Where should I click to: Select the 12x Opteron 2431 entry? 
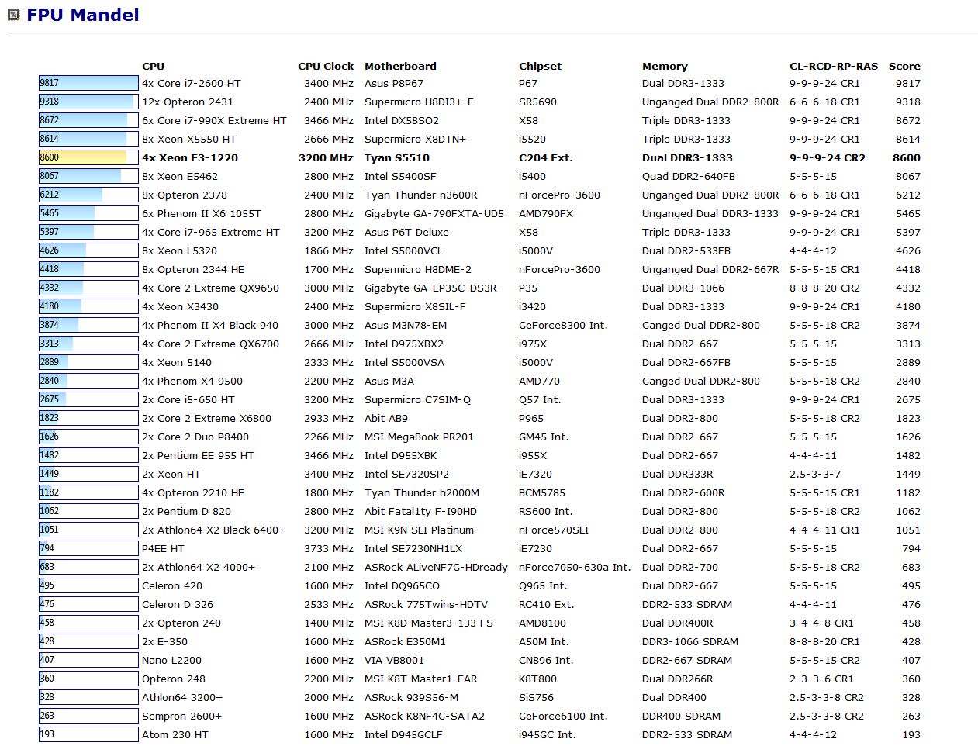click(x=187, y=102)
